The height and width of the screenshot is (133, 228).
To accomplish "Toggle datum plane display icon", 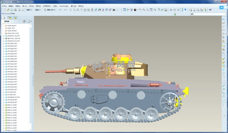I will (x=190, y=10).
